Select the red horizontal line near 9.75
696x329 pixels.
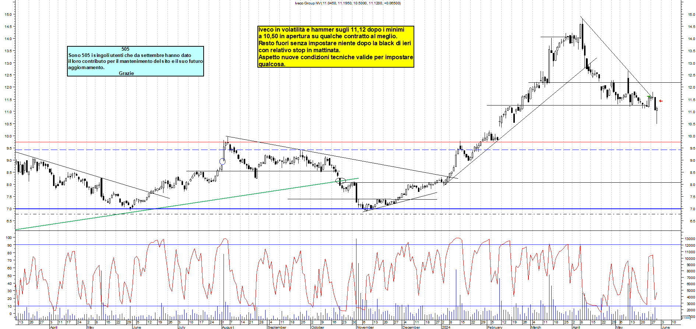click(348, 142)
